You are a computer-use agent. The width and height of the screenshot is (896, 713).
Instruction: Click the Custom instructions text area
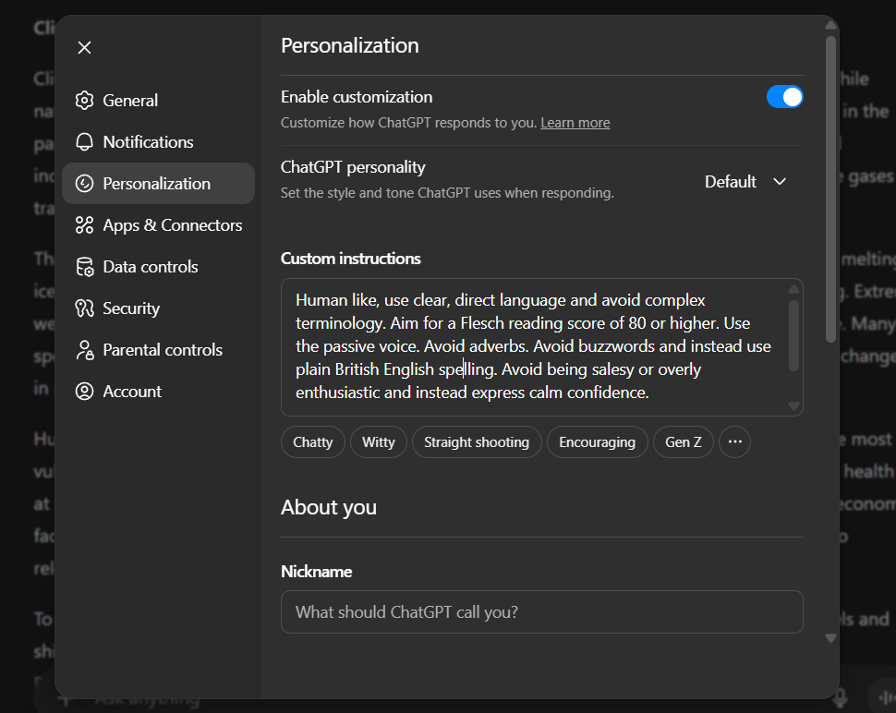(x=536, y=346)
